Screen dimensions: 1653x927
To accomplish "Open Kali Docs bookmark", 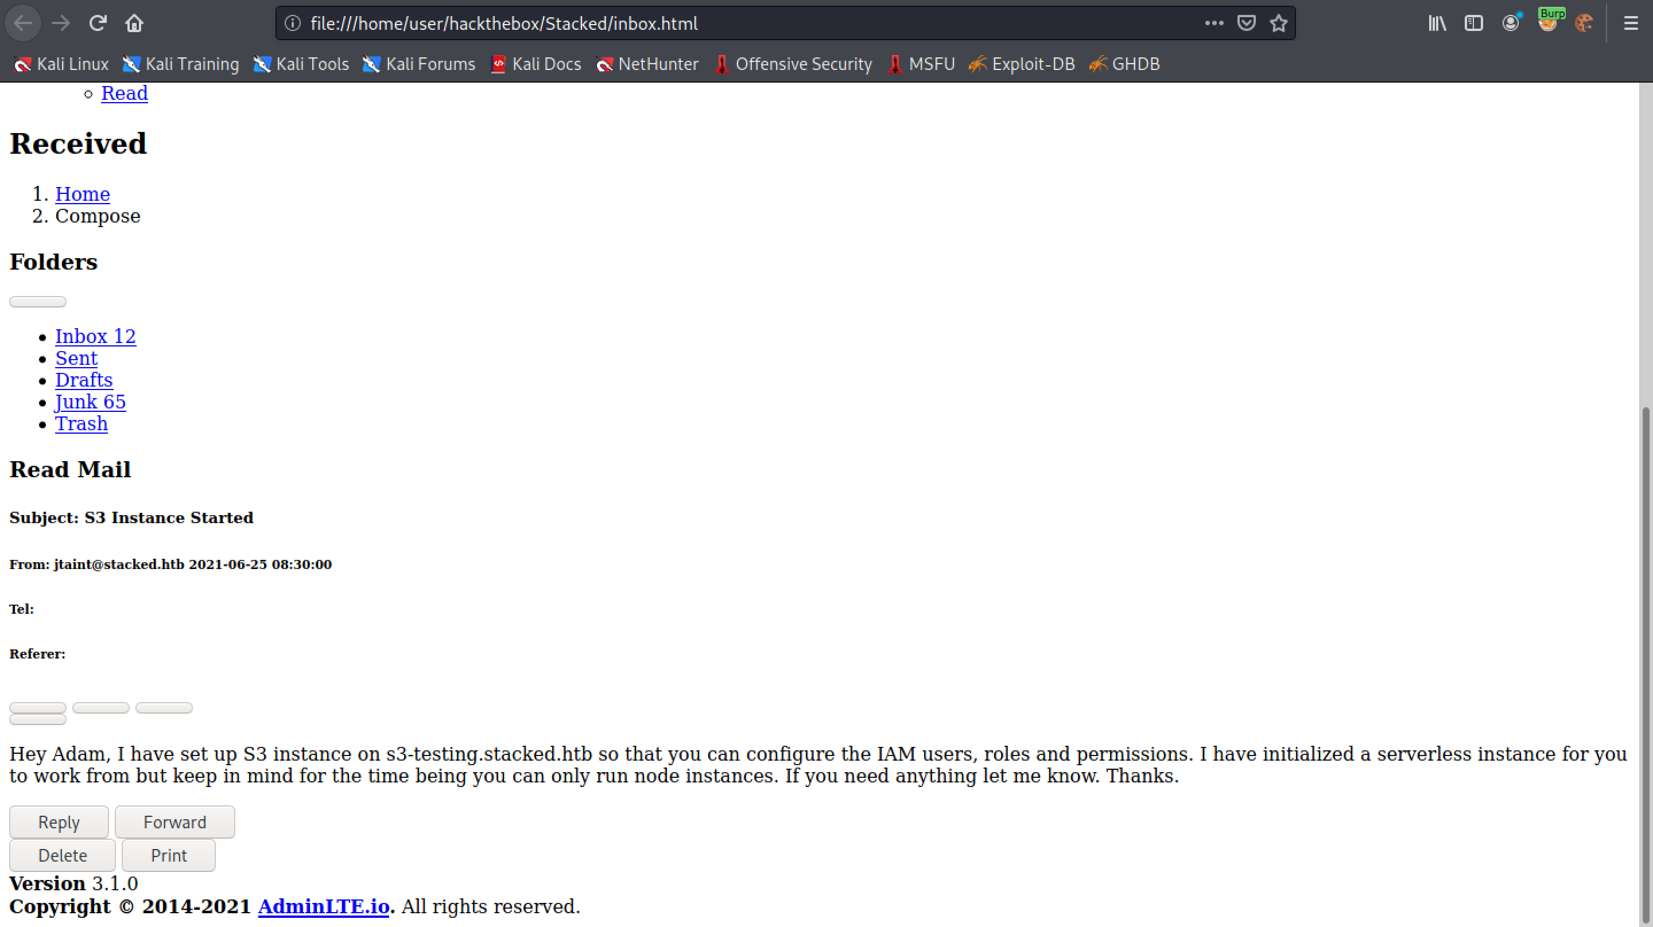I will point(536,64).
